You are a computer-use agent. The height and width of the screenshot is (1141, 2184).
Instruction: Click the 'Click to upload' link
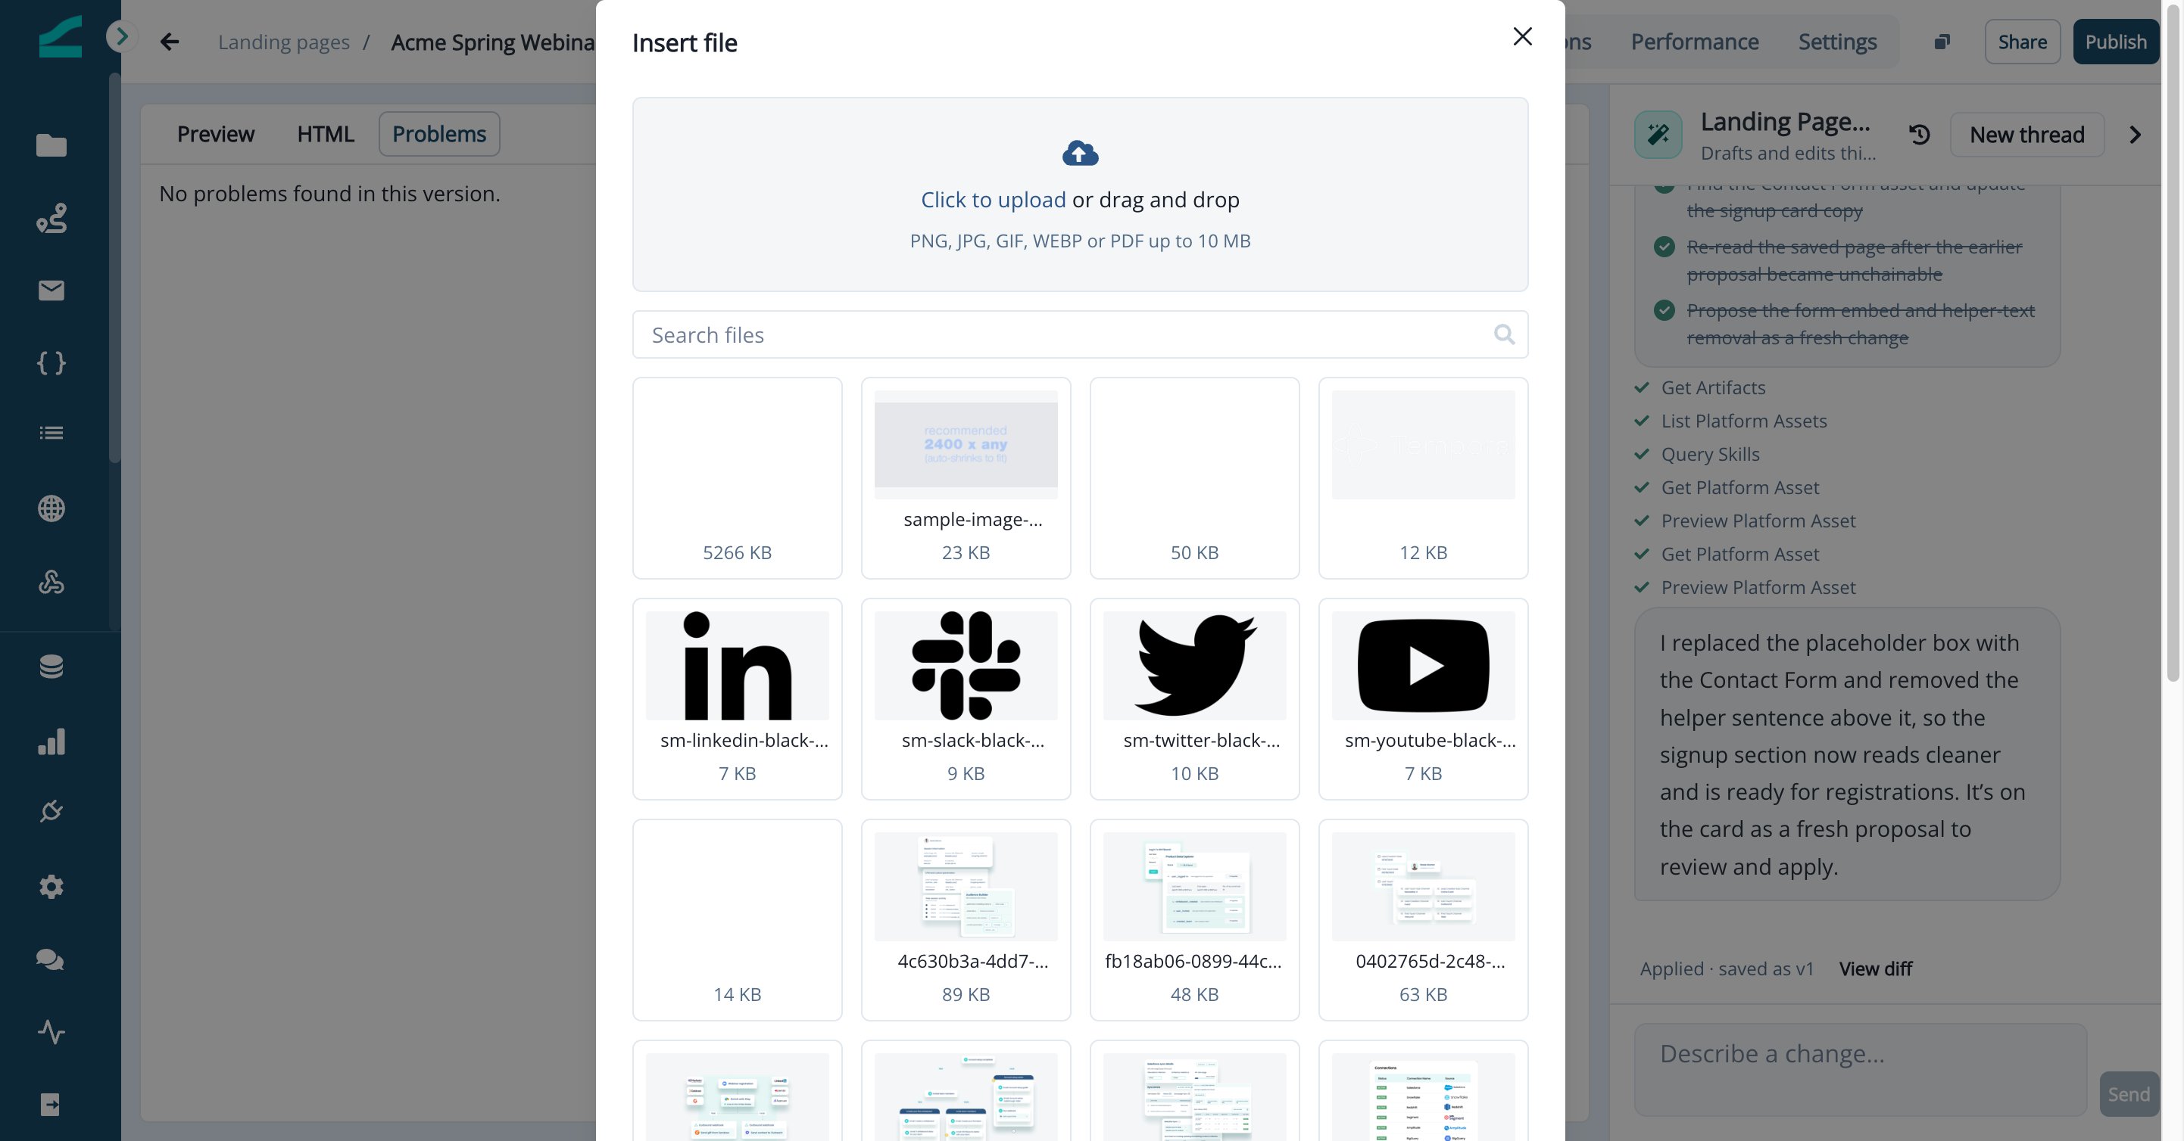993,200
